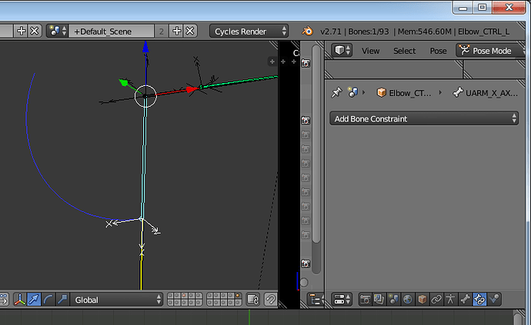
Task: Toggle the snap magnet icon
Action: pos(270,300)
